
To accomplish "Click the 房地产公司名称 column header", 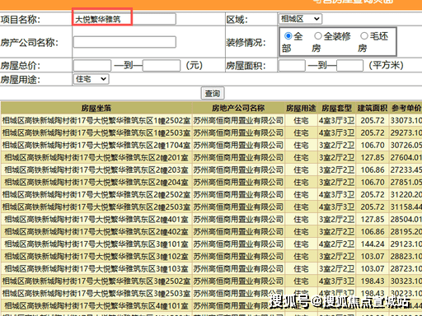I will (x=238, y=108).
